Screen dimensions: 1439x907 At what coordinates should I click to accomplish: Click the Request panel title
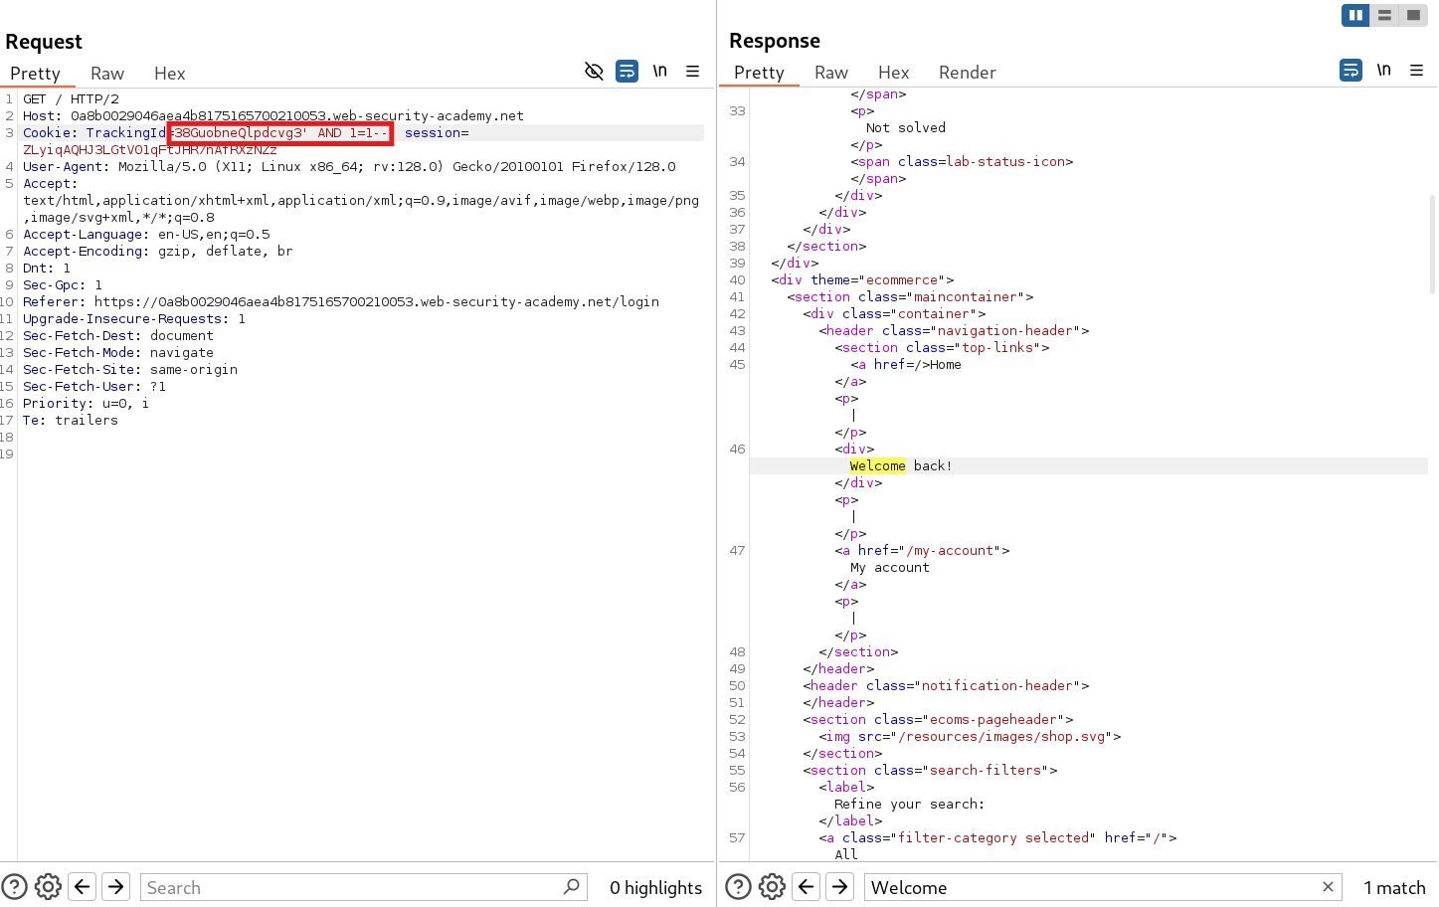point(44,42)
